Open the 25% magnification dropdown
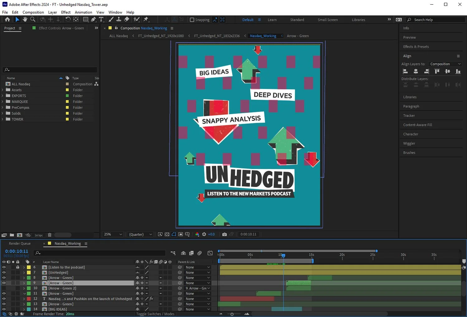The height and width of the screenshot is (317, 467). tap(113, 234)
